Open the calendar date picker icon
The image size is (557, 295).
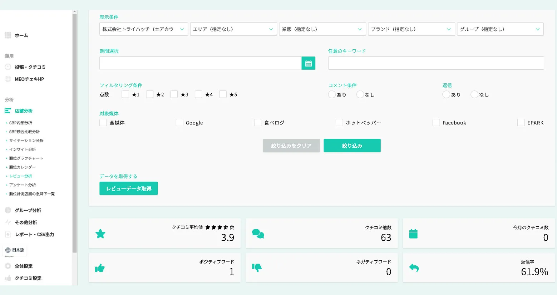click(308, 63)
